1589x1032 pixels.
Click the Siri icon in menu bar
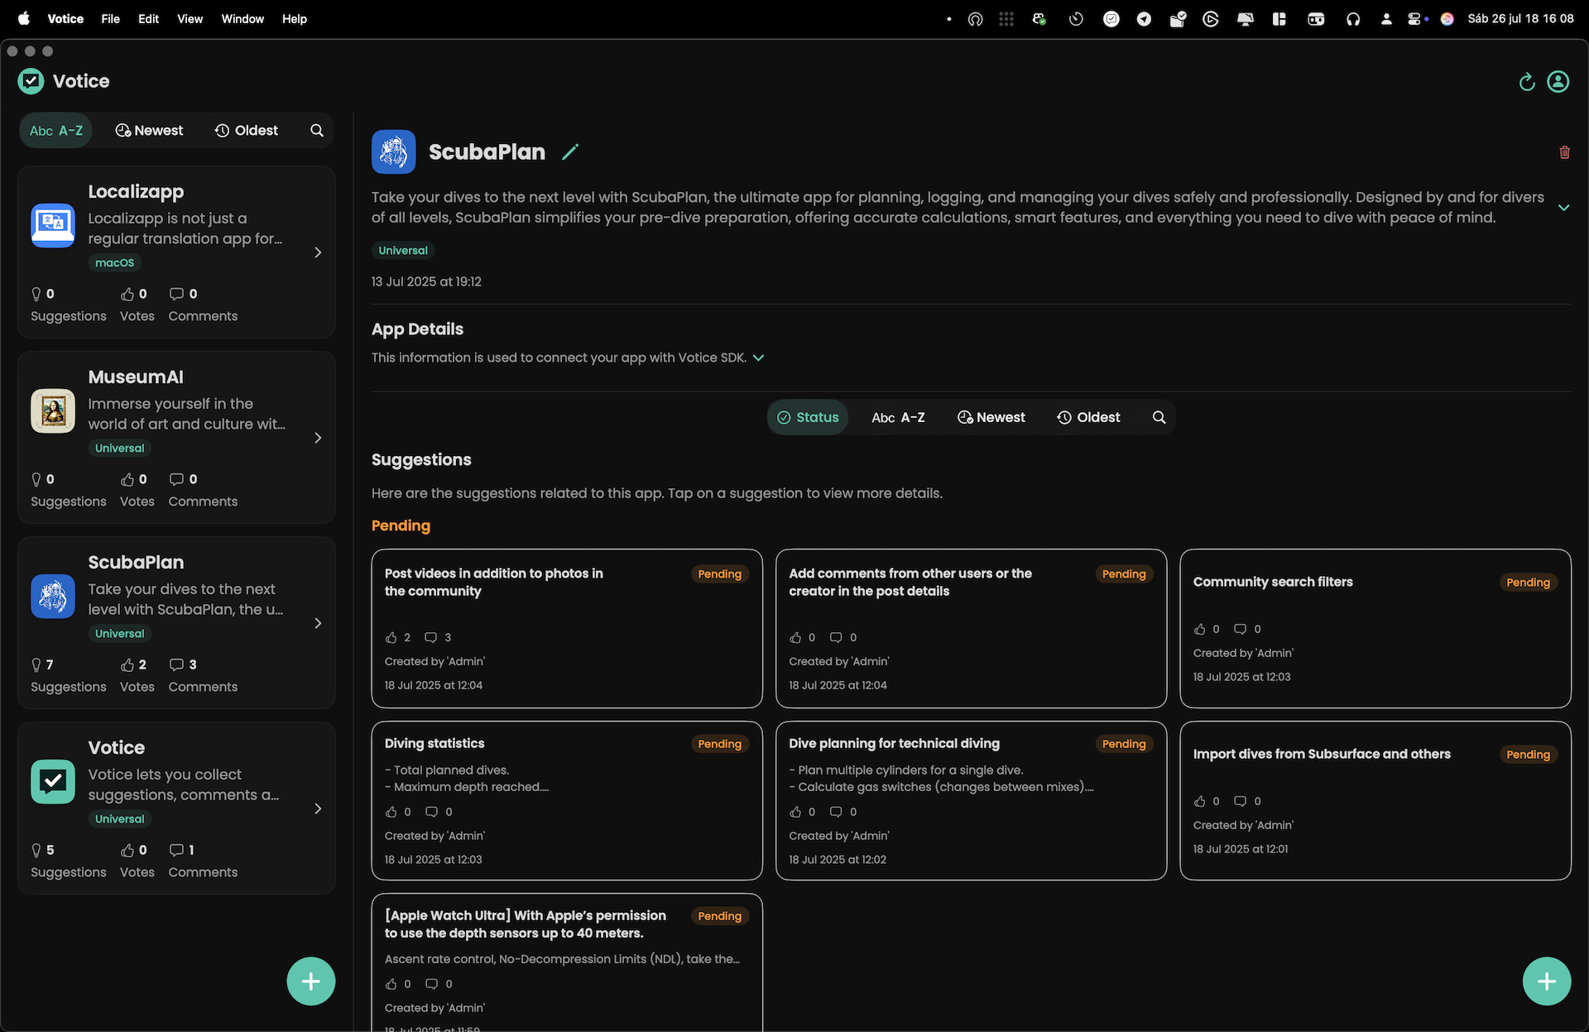click(1447, 19)
